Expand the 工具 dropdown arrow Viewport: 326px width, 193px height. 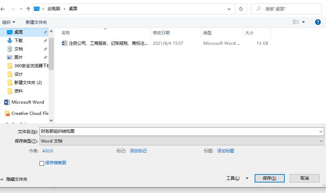tap(247, 178)
